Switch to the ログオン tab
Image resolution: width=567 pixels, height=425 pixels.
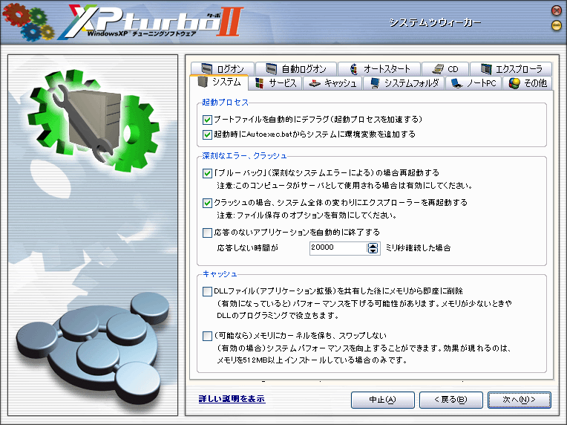pos(223,69)
